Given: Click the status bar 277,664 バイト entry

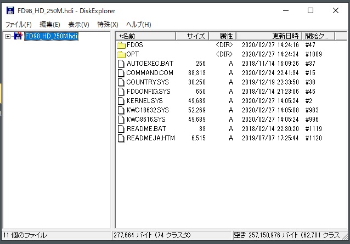Looking at the screenshot, I should [152, 235].
